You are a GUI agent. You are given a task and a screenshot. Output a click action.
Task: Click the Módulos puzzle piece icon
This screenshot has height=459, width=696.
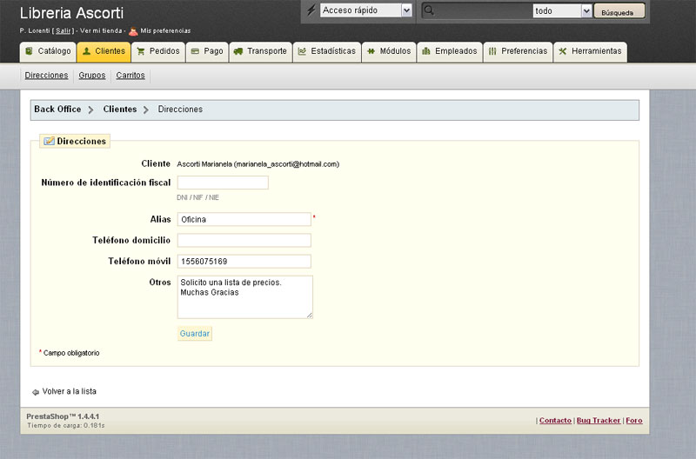tap(371, 51)
